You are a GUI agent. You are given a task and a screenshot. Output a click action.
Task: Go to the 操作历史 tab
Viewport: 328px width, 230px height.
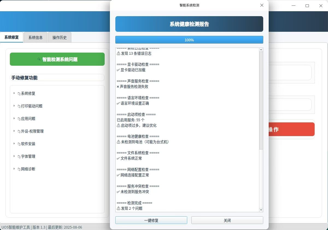60,38
